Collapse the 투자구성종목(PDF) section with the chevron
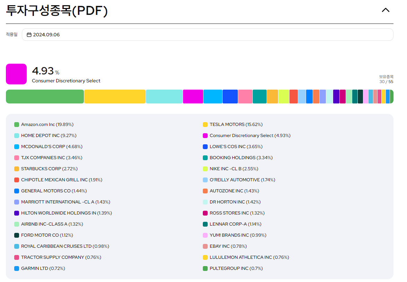Screen dimensions: 407x282 386,10
